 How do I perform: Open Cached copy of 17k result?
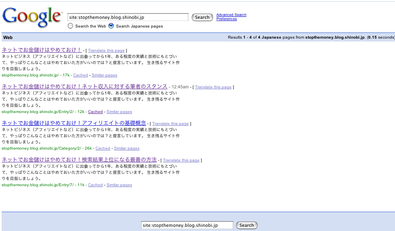click(x=81, y=75)
